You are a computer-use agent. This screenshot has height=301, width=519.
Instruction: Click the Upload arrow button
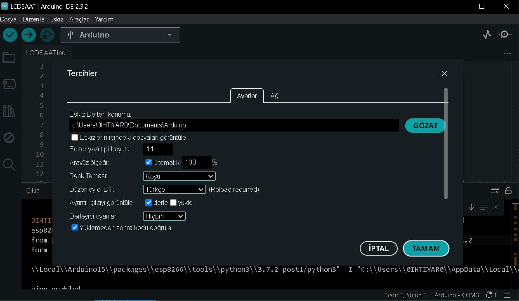[x=28, y=35]
